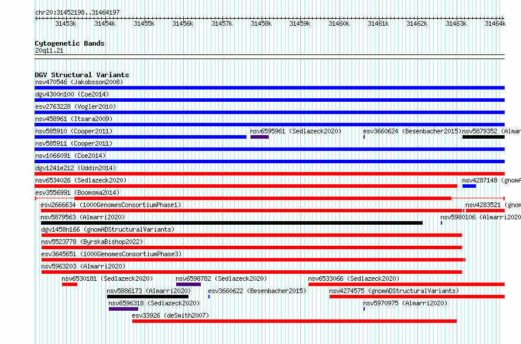Click the nsv5523778 (ByrskaBishop2022) label

click(x=92, y=242)
